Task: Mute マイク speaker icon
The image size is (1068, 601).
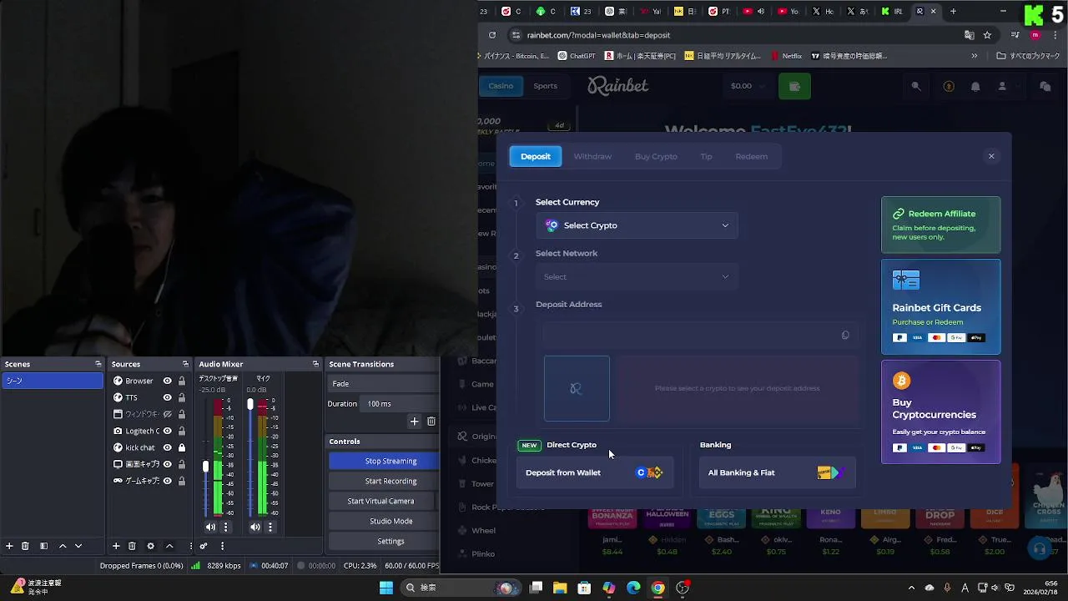Action: (255, 527)
